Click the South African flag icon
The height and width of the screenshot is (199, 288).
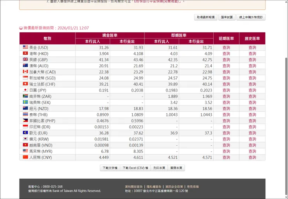pyautogui.click(x=25, y=96)
